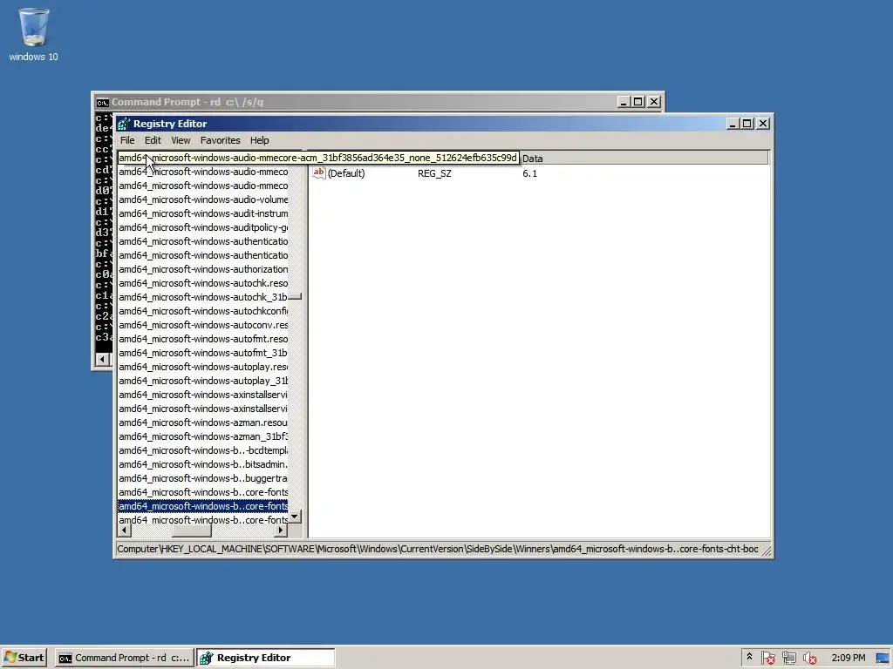Maximize the Registry Editor window
Viewport: 893px width, 669px height.
coord(746,124)
